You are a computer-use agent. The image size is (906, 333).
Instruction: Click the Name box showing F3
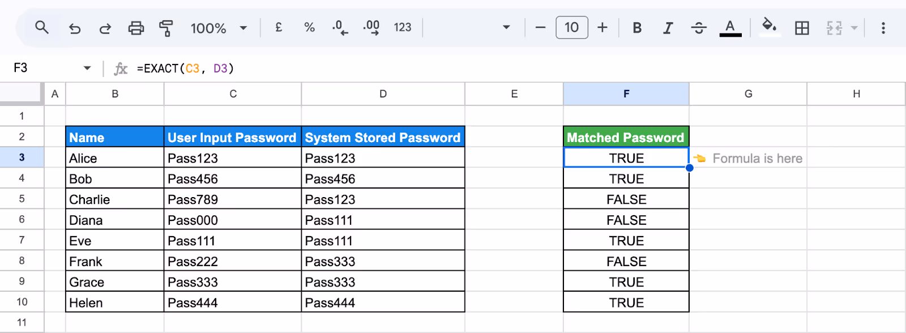click(45, 68)
